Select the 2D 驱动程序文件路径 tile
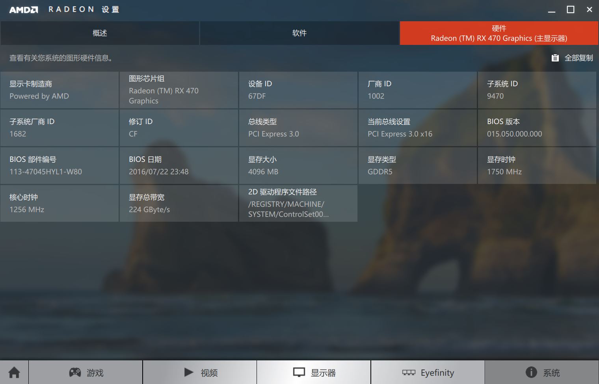This screenshot has height=384, width=599. pyautogui.click(x=298, y=203)
